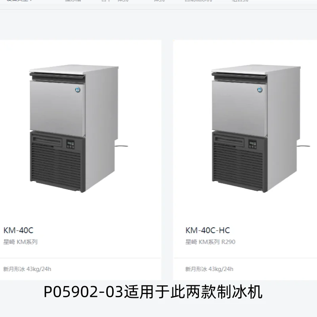
Task: Click the cut-off filter row label at top left
Action: (19, 1)
